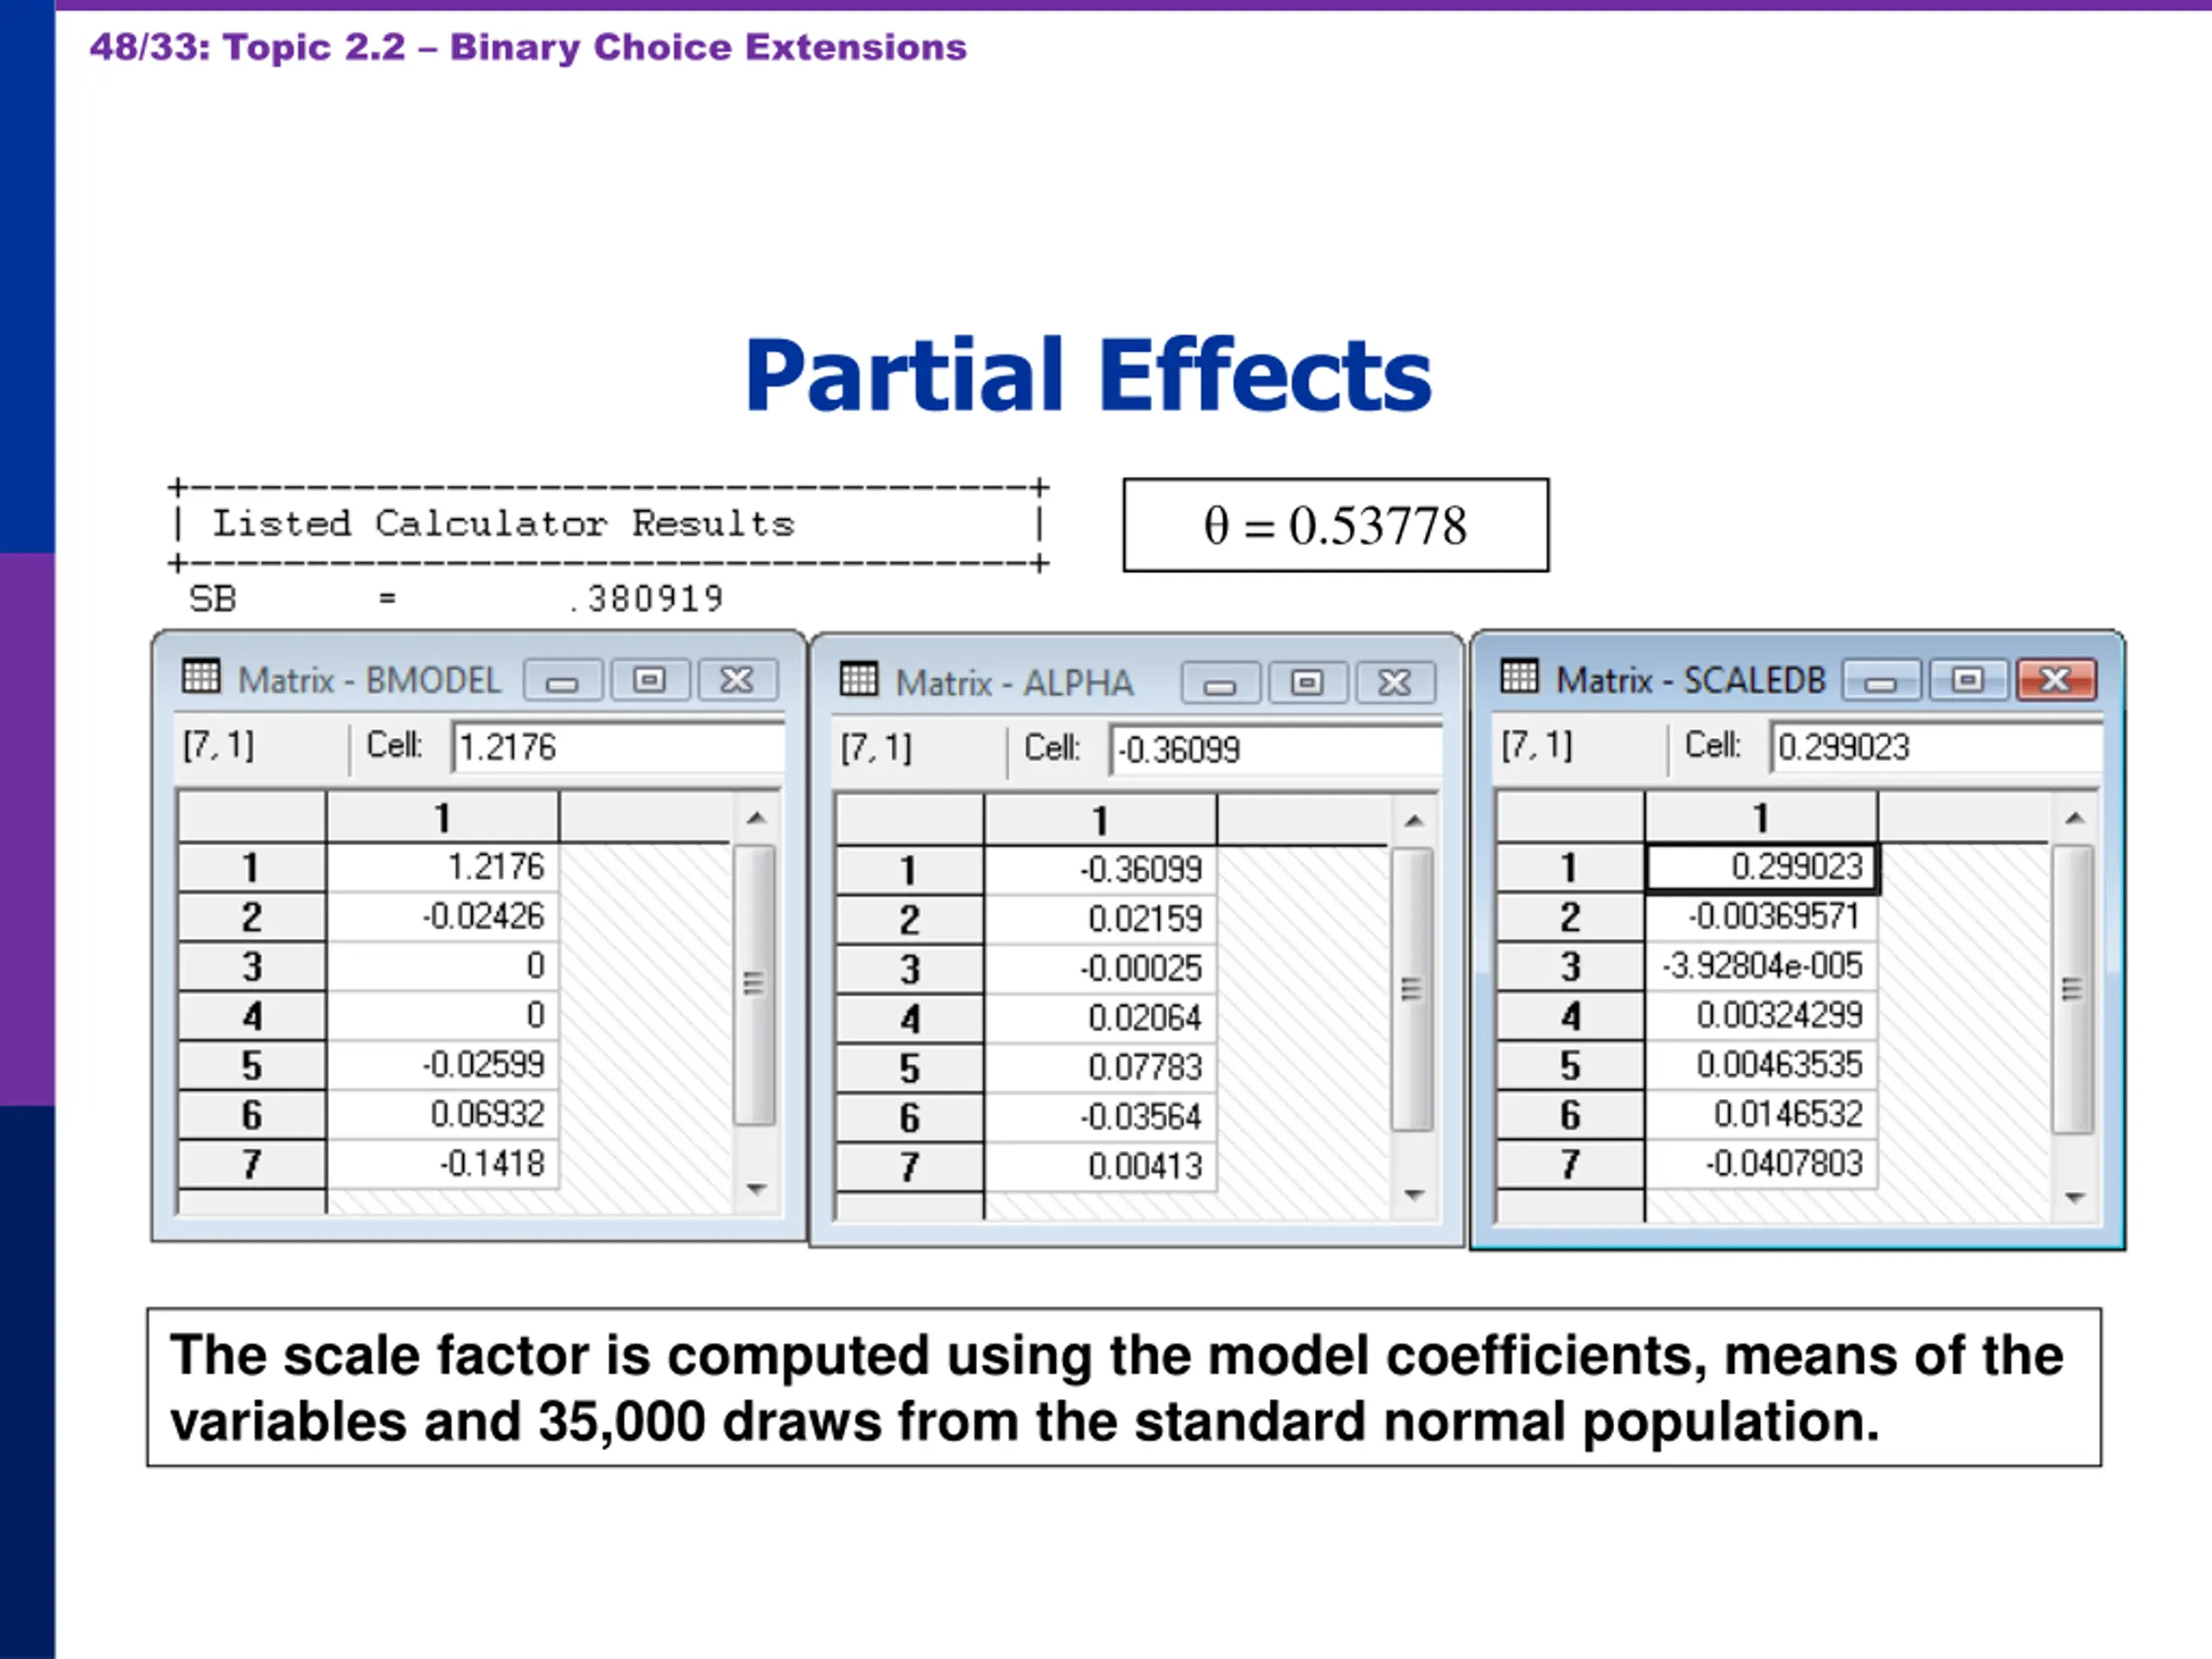
Task: Click the SB = .380919 result line
Action: pos(456,599)
